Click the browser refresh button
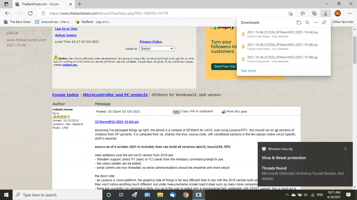Screen dimensions: 357x200 (x=30, y=13)
